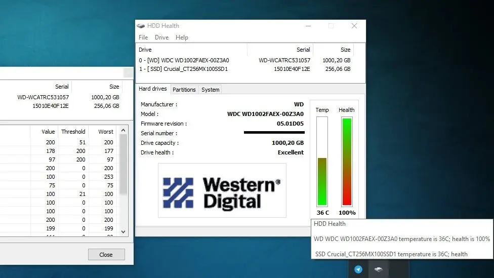
Task: Click the vertical scrollbar thumb in SMART table
Action: [123, 164]
